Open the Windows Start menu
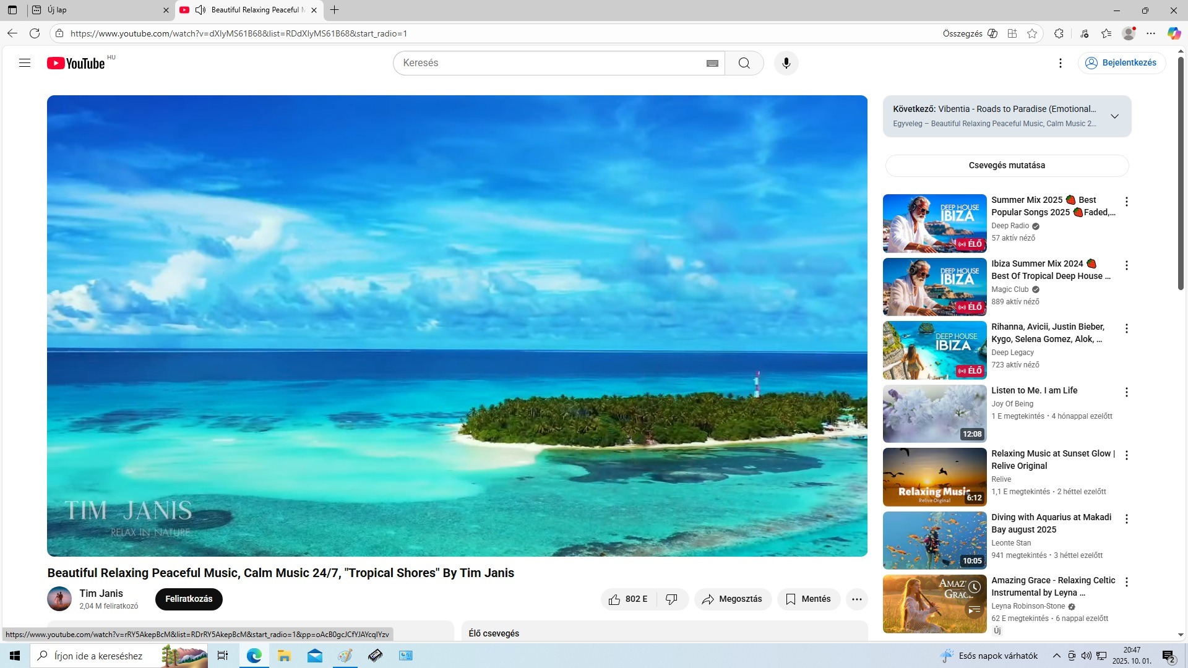Screen dimensions: 1188x668 [15, 656]
